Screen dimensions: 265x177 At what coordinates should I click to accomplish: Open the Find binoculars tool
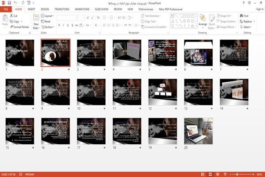point(242,16)
